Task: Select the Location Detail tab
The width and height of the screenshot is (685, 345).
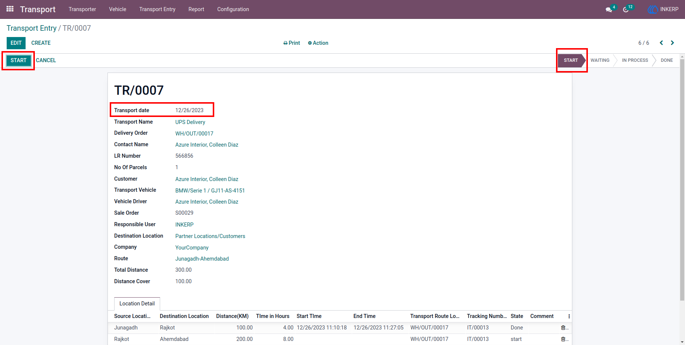Action: pos(137,304)
